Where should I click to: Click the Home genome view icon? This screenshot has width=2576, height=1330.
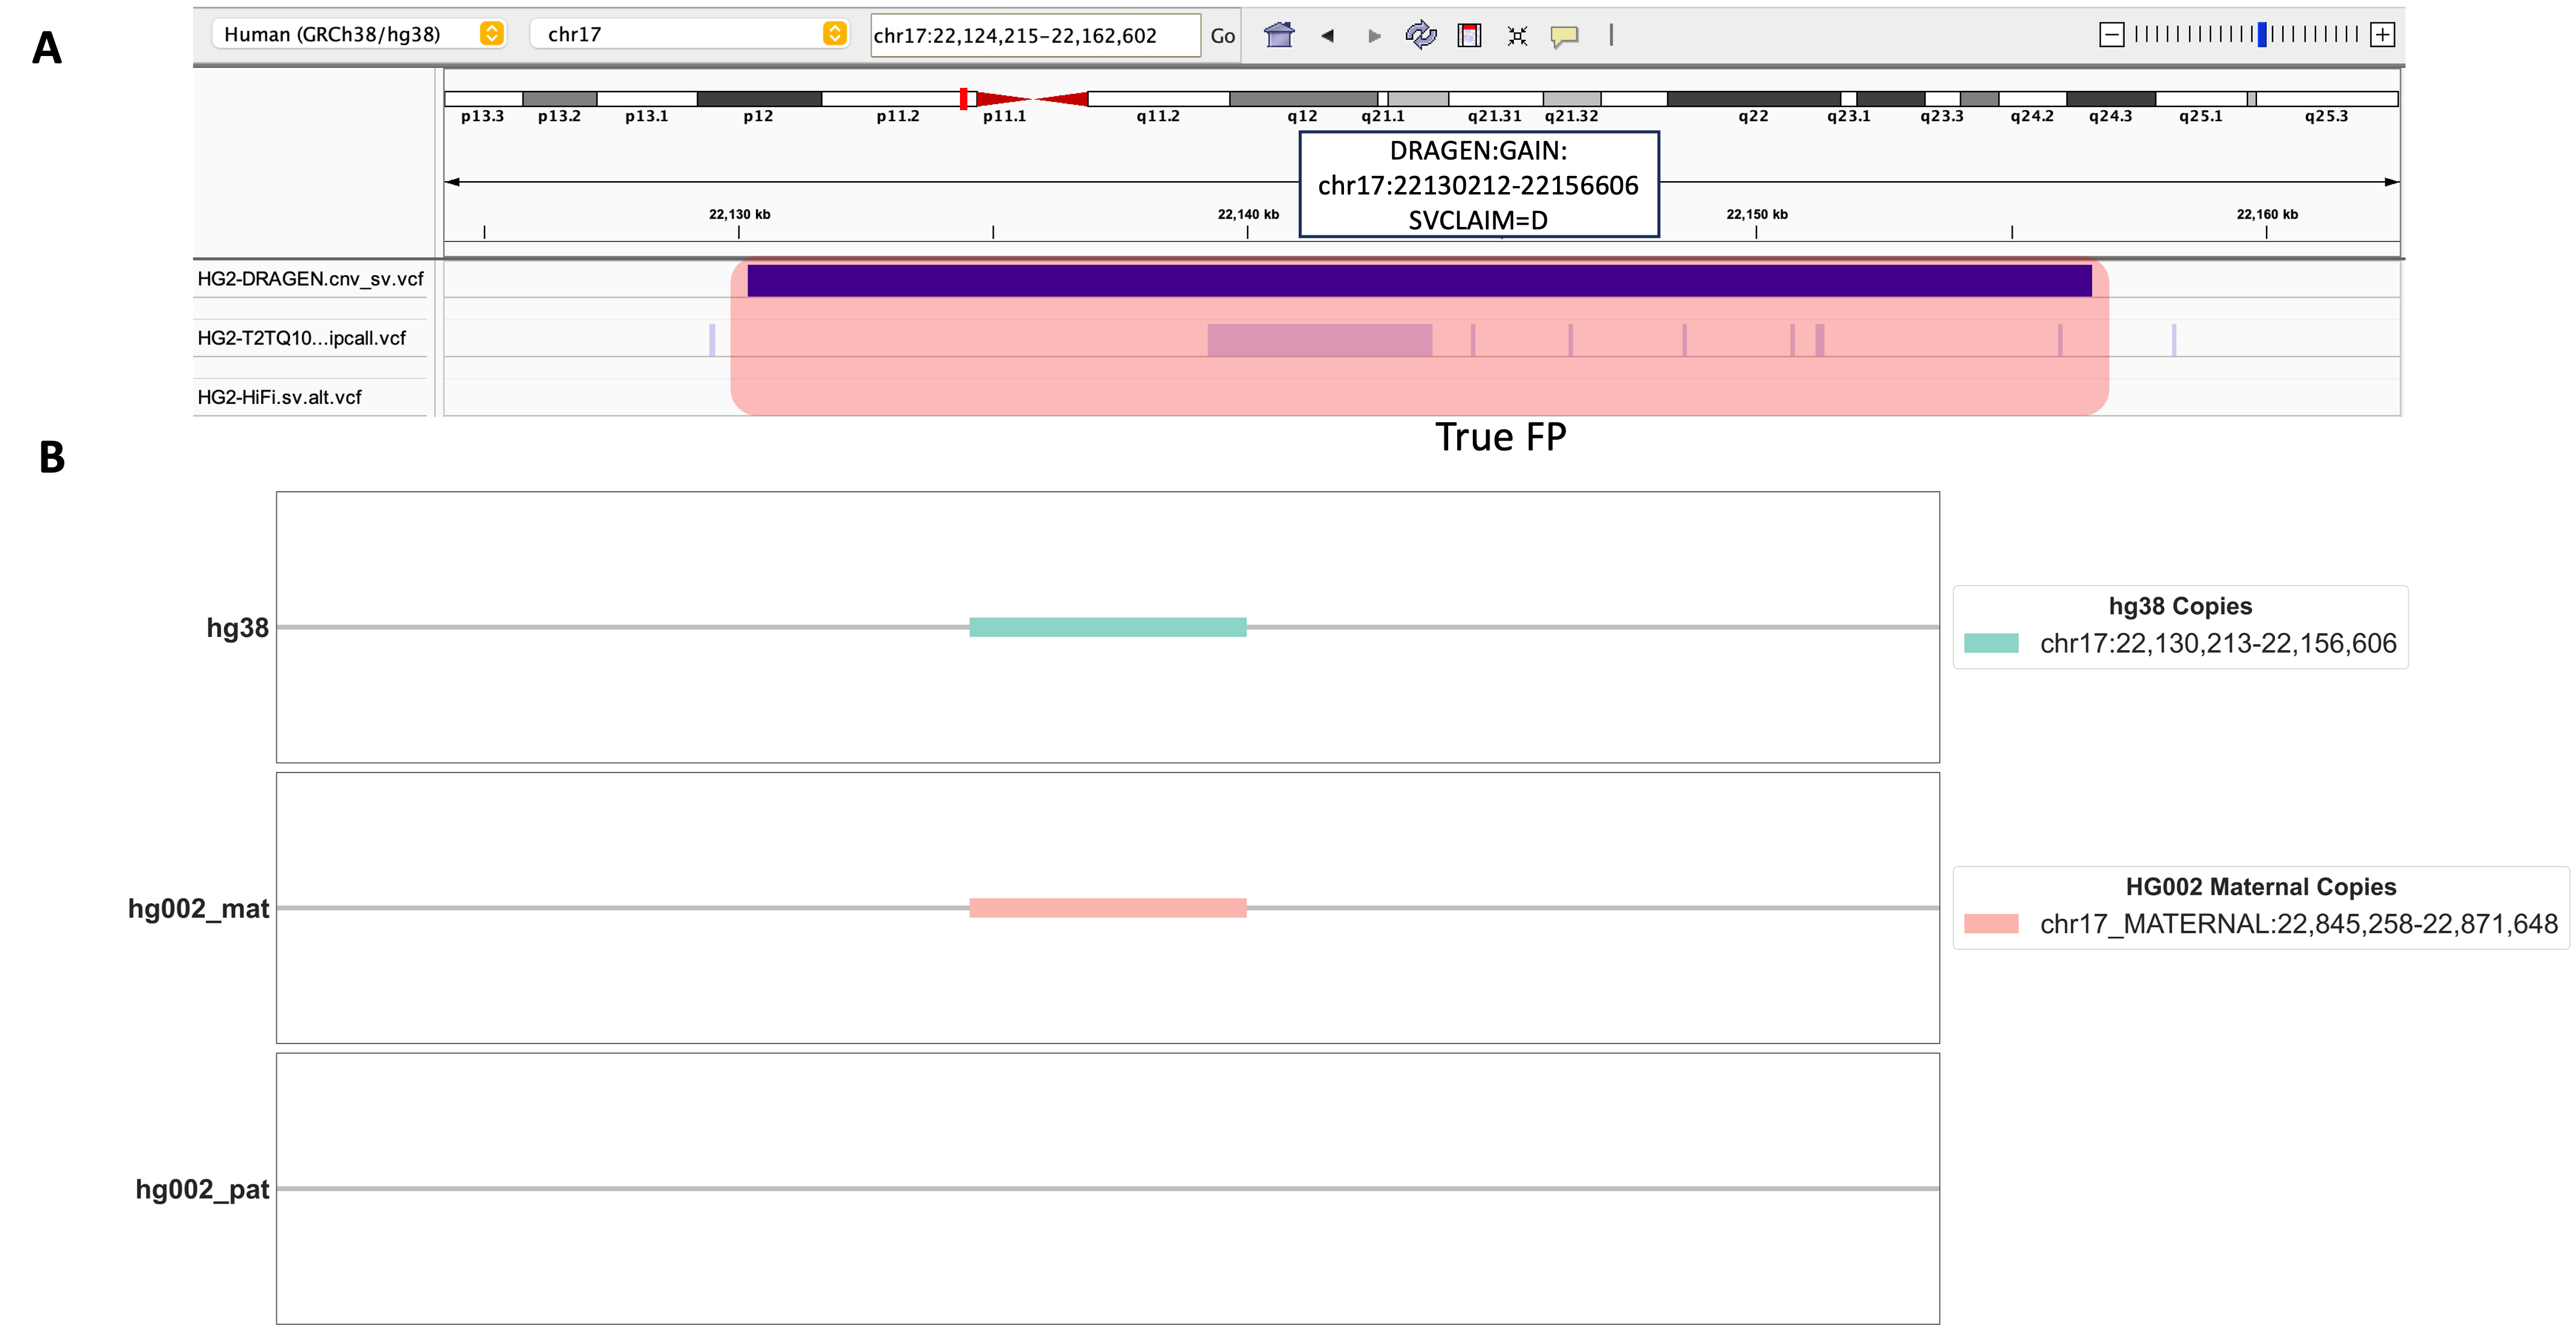1279,35
